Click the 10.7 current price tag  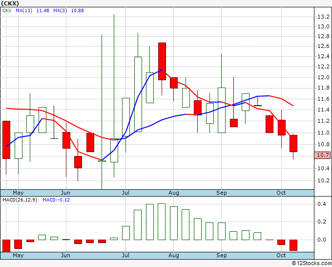coord(322,155)
